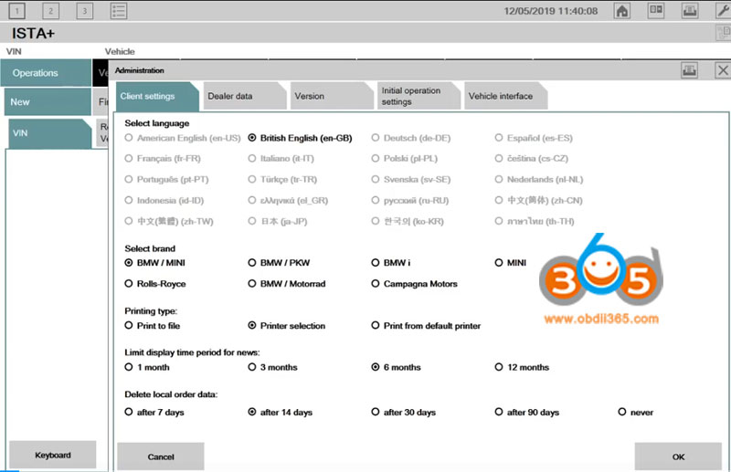Image resolution: width=731 pixels, height=472 pixels.
Task: Select Svenska (sv-SE) language
Action: (x=411, y=179)
